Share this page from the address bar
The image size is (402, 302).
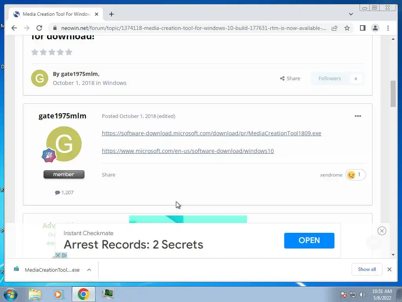(334, 28)
